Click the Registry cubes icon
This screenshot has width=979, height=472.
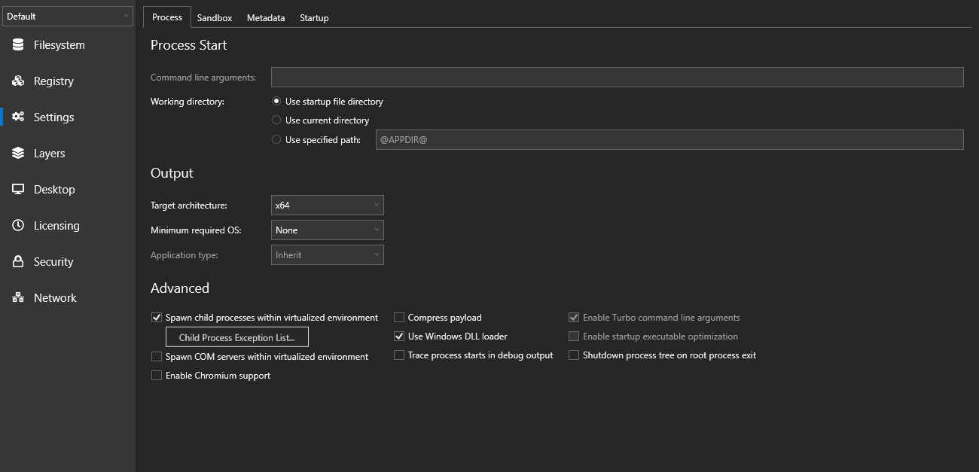[x=19, y=81]
